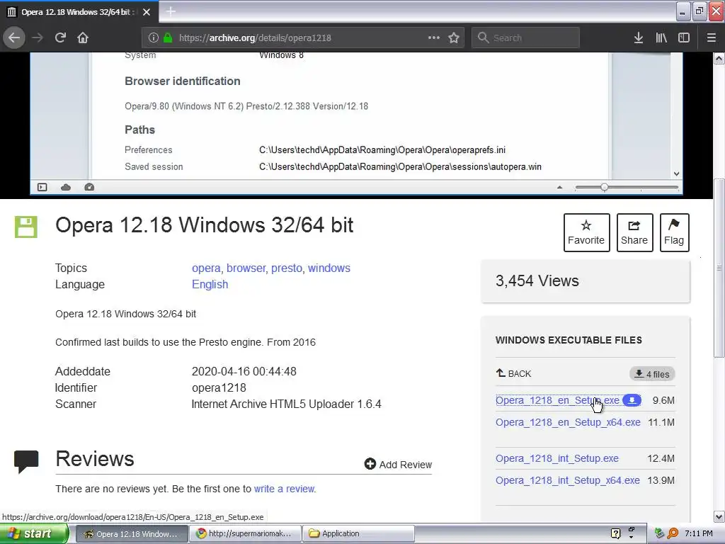Image resolution: width=725 pixels, height=544 pixels.
Task: Click the 3,454 Views text
Action: [537, 281]
